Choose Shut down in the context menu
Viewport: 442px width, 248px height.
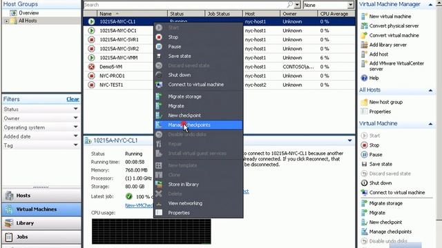(198, 75)
